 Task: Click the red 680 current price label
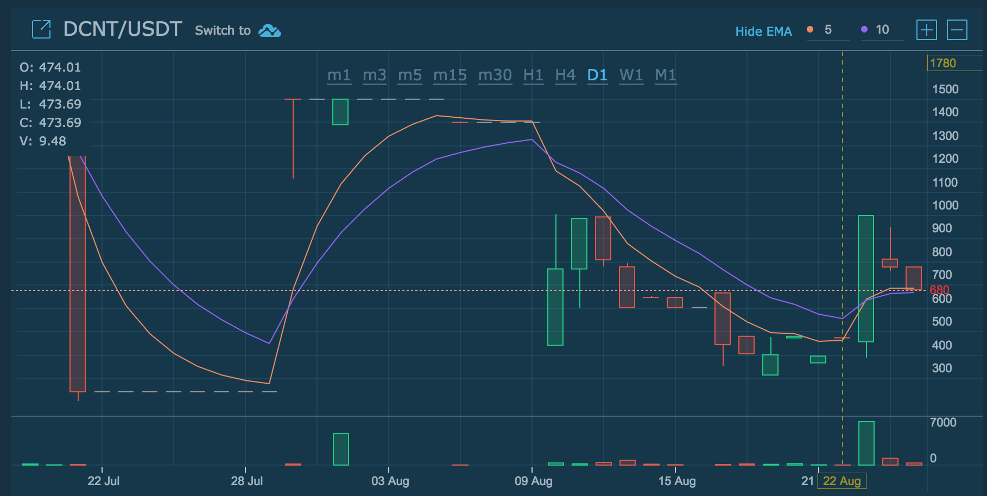939,290
